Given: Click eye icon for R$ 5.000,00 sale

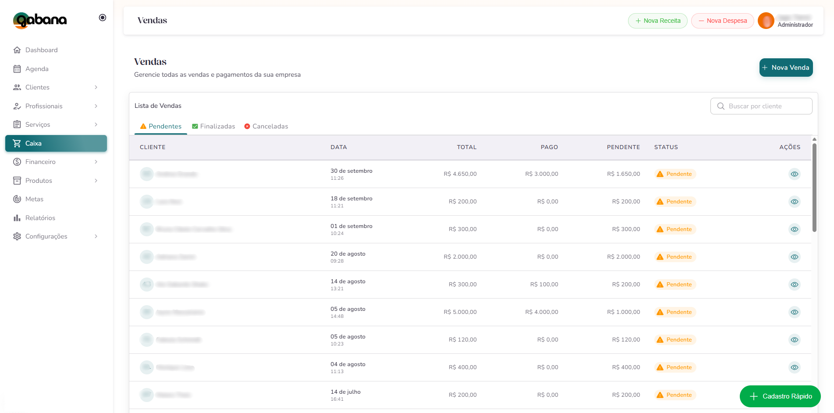Looking at the screenshot, I should [794, 312].
